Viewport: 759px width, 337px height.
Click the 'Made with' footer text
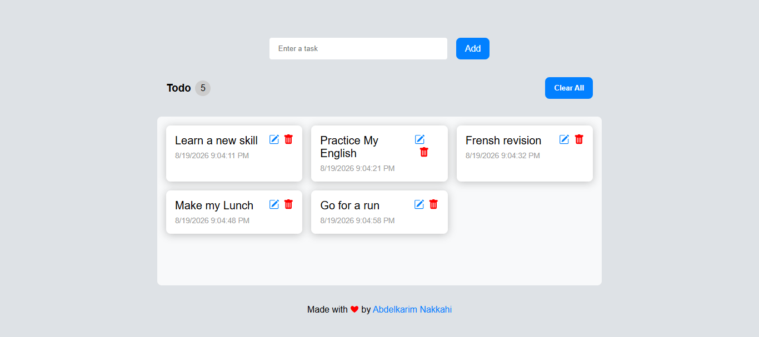[x=327, y=310]
